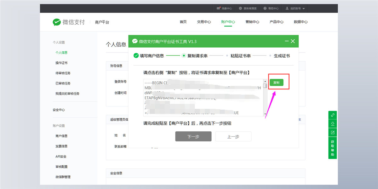Viewport: 378px width, 189px height.
Task: Click the 账号信息 section header
Action: (116, 66)
